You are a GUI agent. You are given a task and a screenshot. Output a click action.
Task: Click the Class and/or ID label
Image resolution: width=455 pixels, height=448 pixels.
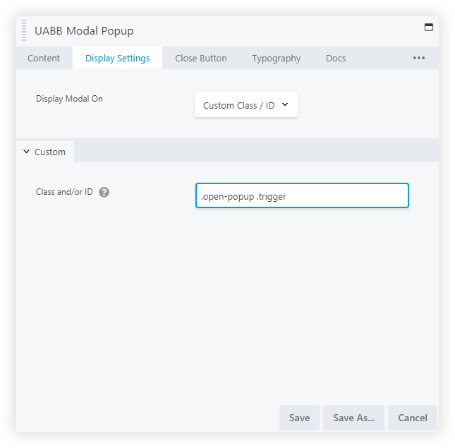point(64,192)
